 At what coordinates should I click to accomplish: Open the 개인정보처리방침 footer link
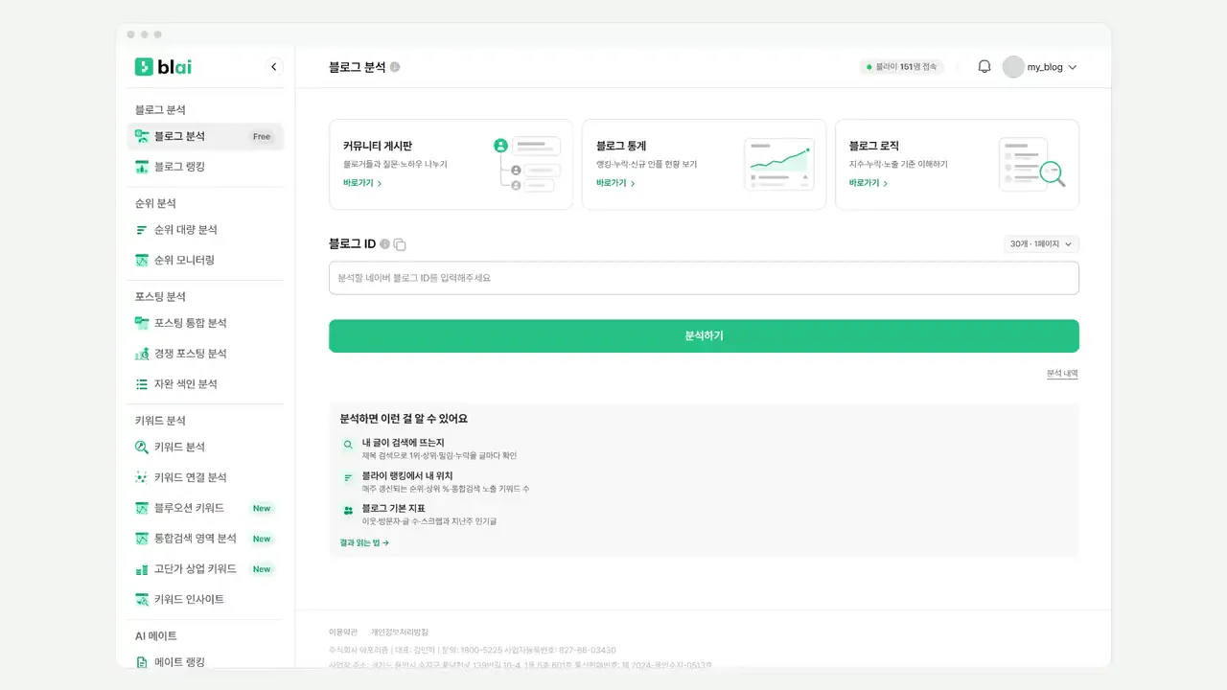400,632
